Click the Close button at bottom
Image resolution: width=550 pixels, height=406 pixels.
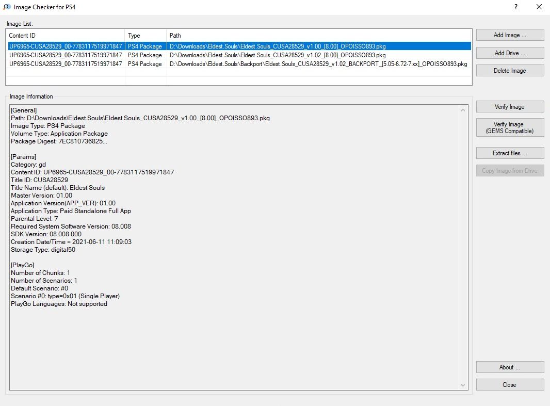[510, 385]
